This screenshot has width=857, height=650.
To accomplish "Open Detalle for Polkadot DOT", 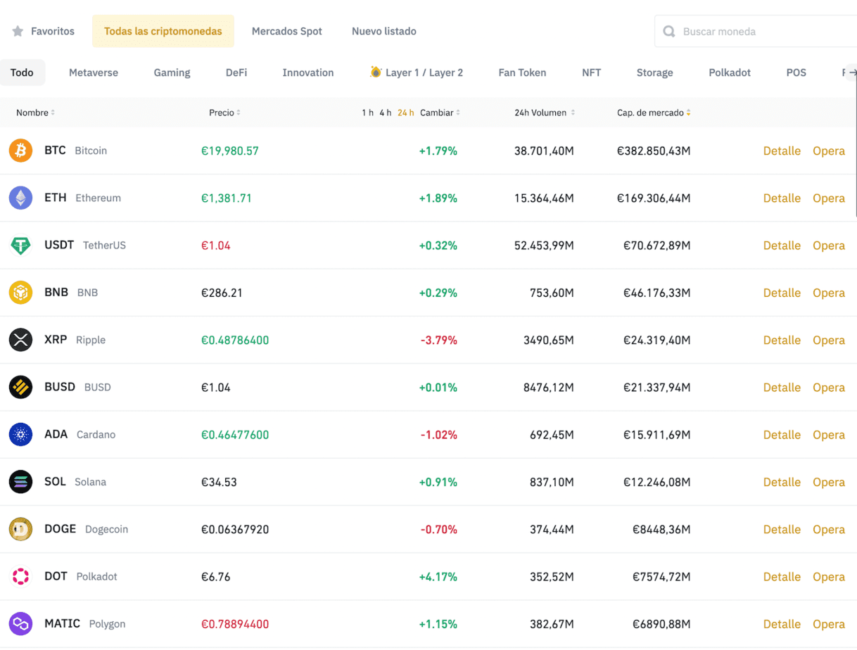I will [x=782, y=577].
